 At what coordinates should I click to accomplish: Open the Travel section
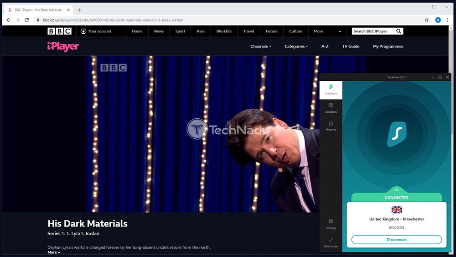249,31
